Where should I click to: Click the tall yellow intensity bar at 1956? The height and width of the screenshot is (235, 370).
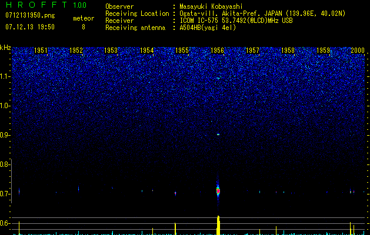point(218,226)
